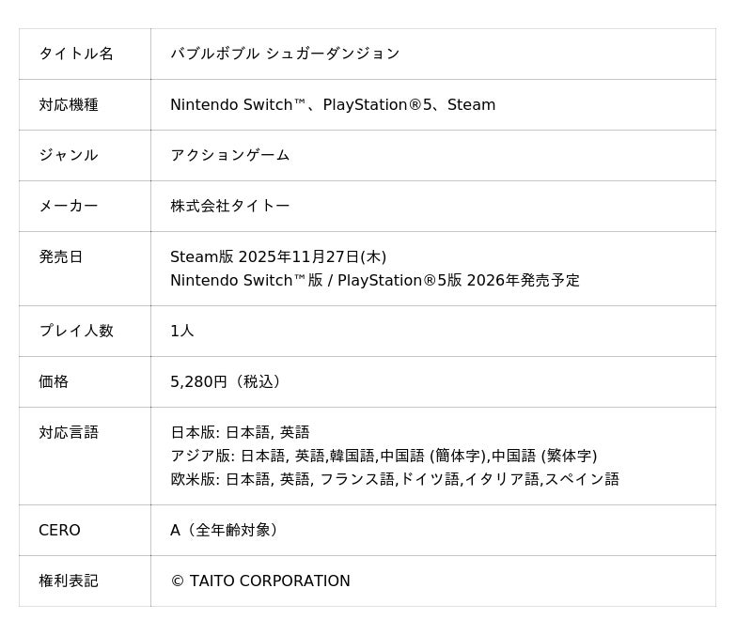Select the アクションゲーム genre text
This screenshot has width=752, height=635.
[230, 155]
